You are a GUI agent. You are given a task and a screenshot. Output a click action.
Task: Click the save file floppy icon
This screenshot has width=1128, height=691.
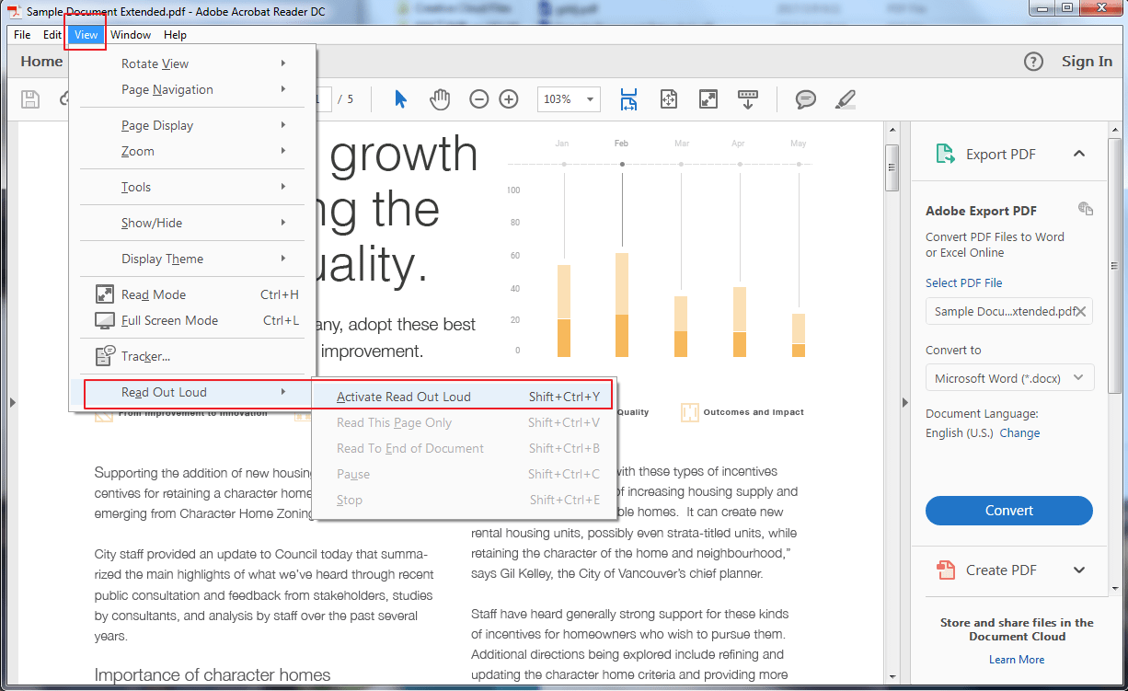(30, 98)
